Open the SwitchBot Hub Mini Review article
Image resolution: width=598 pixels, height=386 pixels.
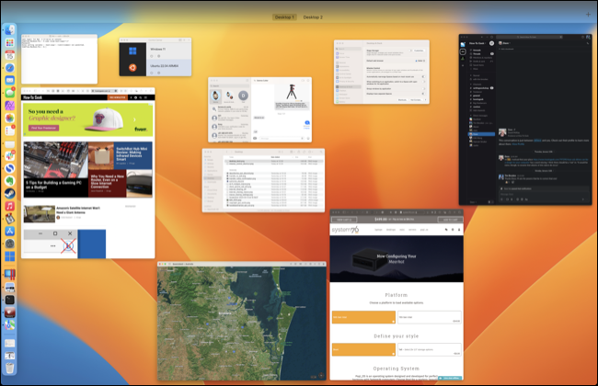132,154
